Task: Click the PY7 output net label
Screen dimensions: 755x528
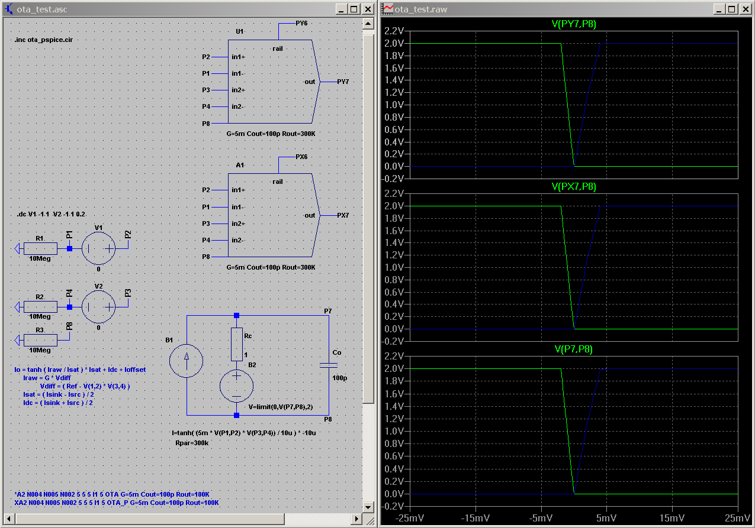Action: point(343,82)
